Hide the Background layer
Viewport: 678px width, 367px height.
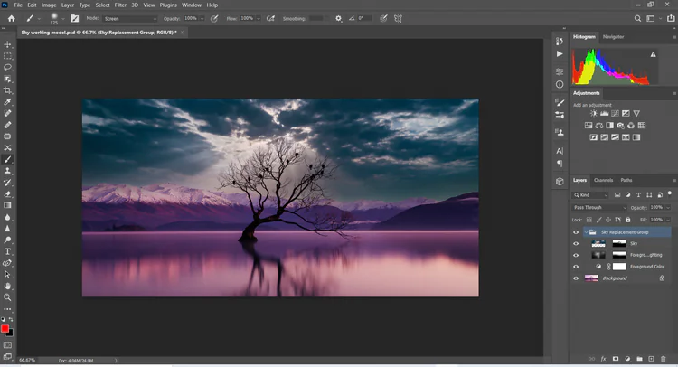pos(576,278)
